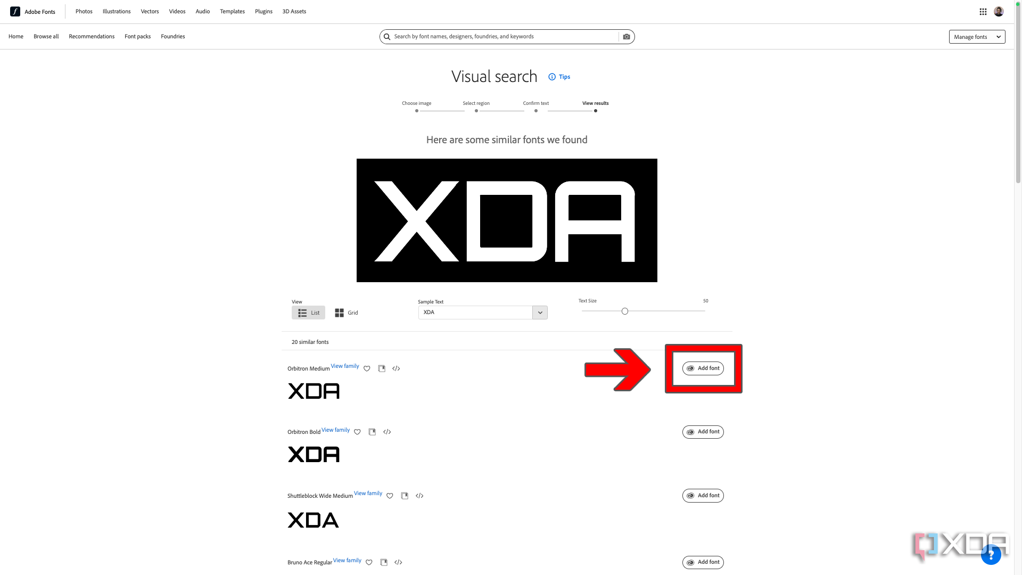Click the Add font button for Orbitron Bold
This screenshot has width=1022, height=575.
(703, 432)
